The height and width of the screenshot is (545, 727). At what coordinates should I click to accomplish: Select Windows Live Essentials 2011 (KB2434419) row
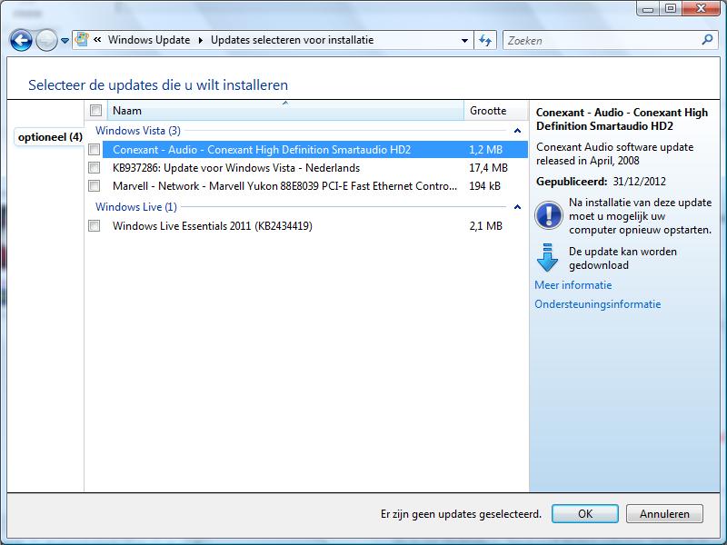[314, 225]
